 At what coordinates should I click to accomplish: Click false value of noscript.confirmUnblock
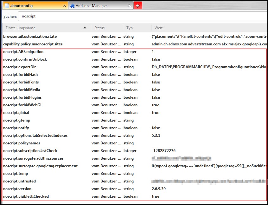point(156,59)
